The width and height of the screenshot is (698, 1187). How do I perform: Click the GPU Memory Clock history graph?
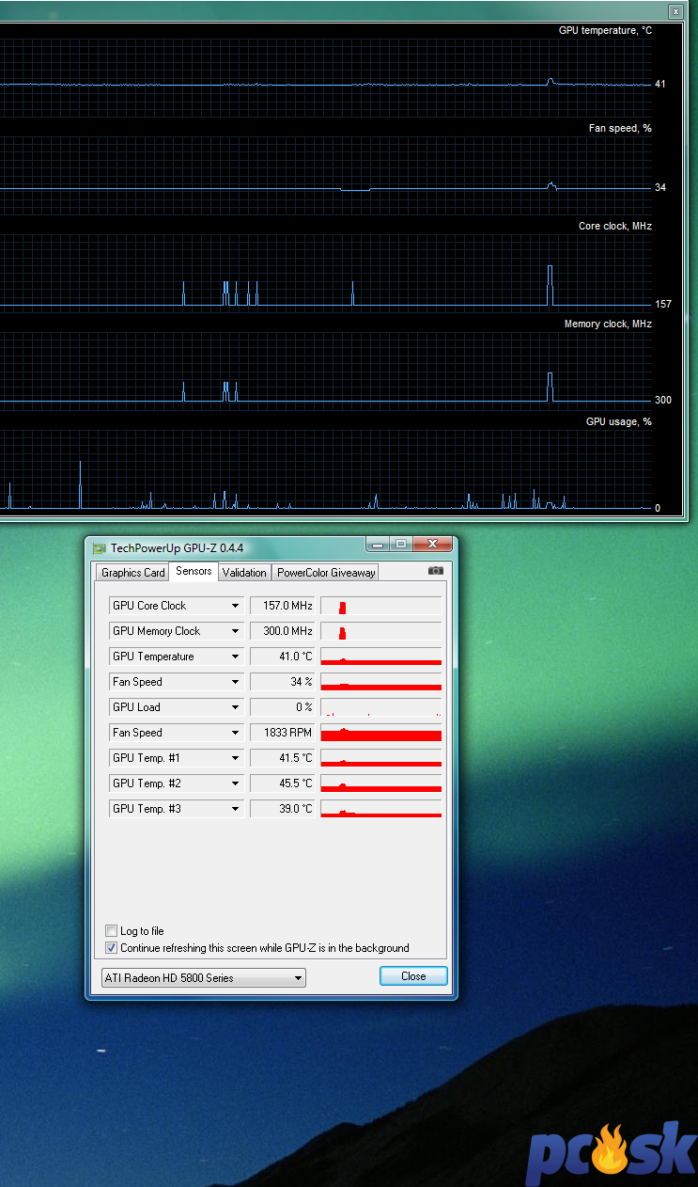point(380,631)
